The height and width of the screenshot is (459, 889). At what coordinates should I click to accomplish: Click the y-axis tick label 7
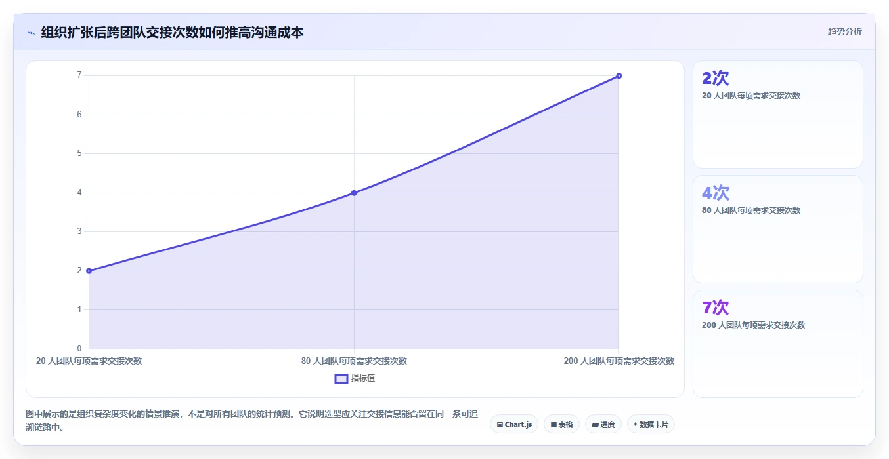[x=79, y=75]
